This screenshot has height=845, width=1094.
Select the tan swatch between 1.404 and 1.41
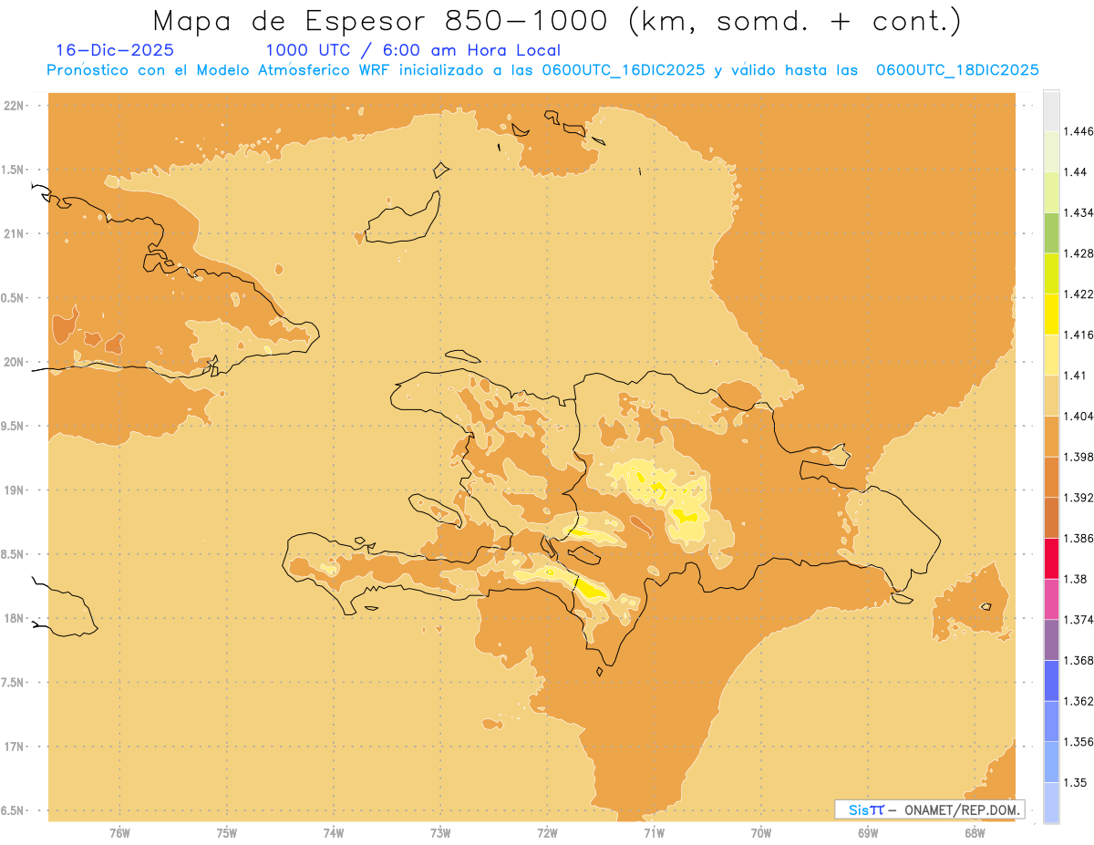point(1051,396)
